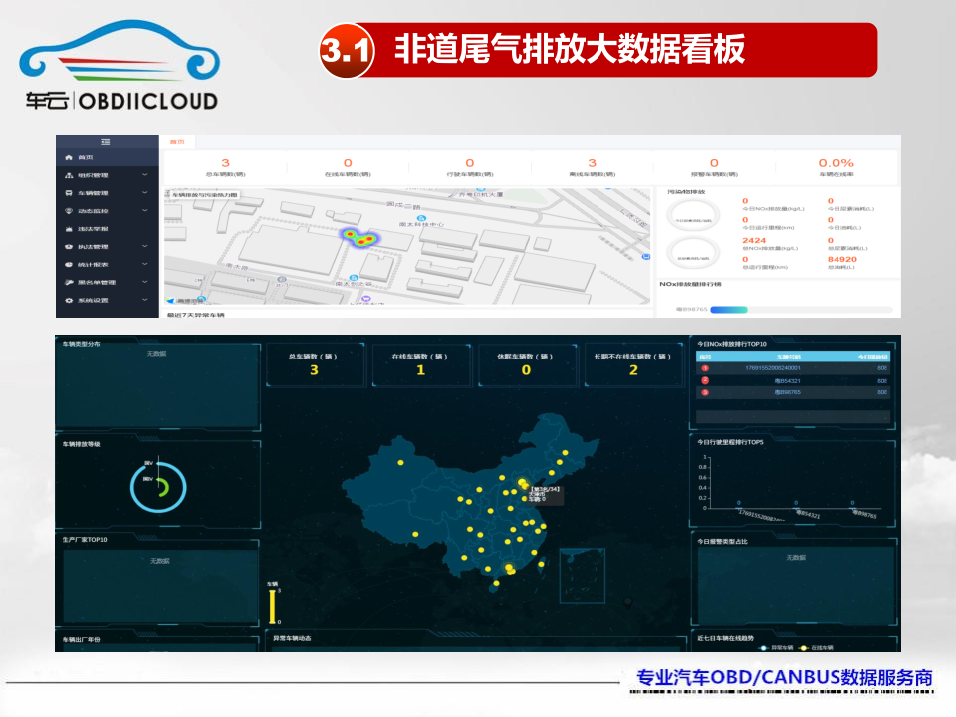Click the 统计报表 statistics chart icon
This screenshot has height=717, width=956.
(x=69, y=264)
